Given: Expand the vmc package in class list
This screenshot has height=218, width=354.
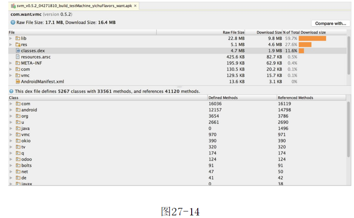Looking at the screenshot, I should pyautogui.click(x=11, y=135).
